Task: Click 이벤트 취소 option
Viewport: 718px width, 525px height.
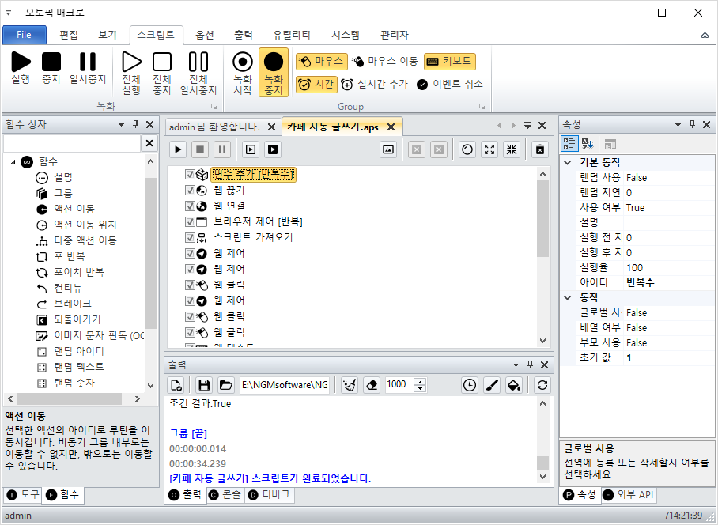Action: 450,85
